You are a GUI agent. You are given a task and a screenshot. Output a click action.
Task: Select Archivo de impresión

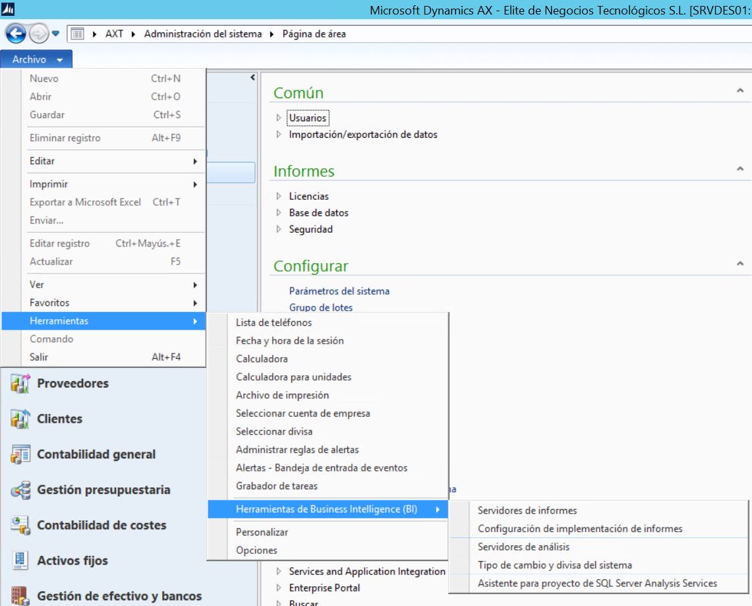pyautogui.click(x=328, y=396)
